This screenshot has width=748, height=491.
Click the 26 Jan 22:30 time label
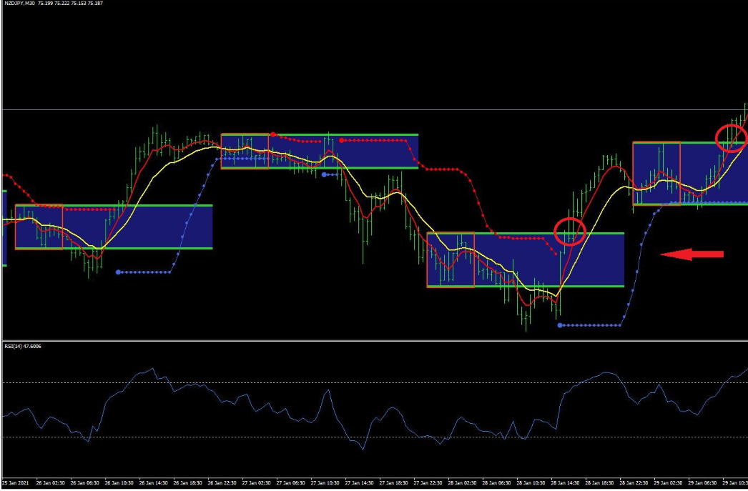(222, 483)
